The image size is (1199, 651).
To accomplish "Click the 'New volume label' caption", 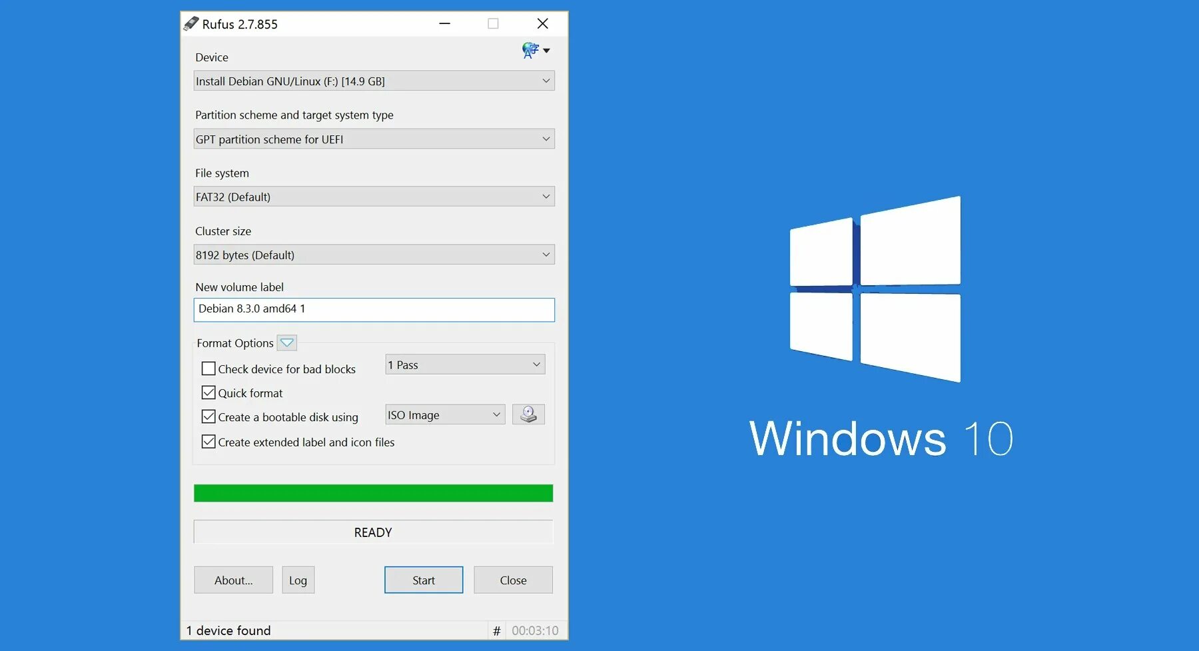I will pos(239,287).
